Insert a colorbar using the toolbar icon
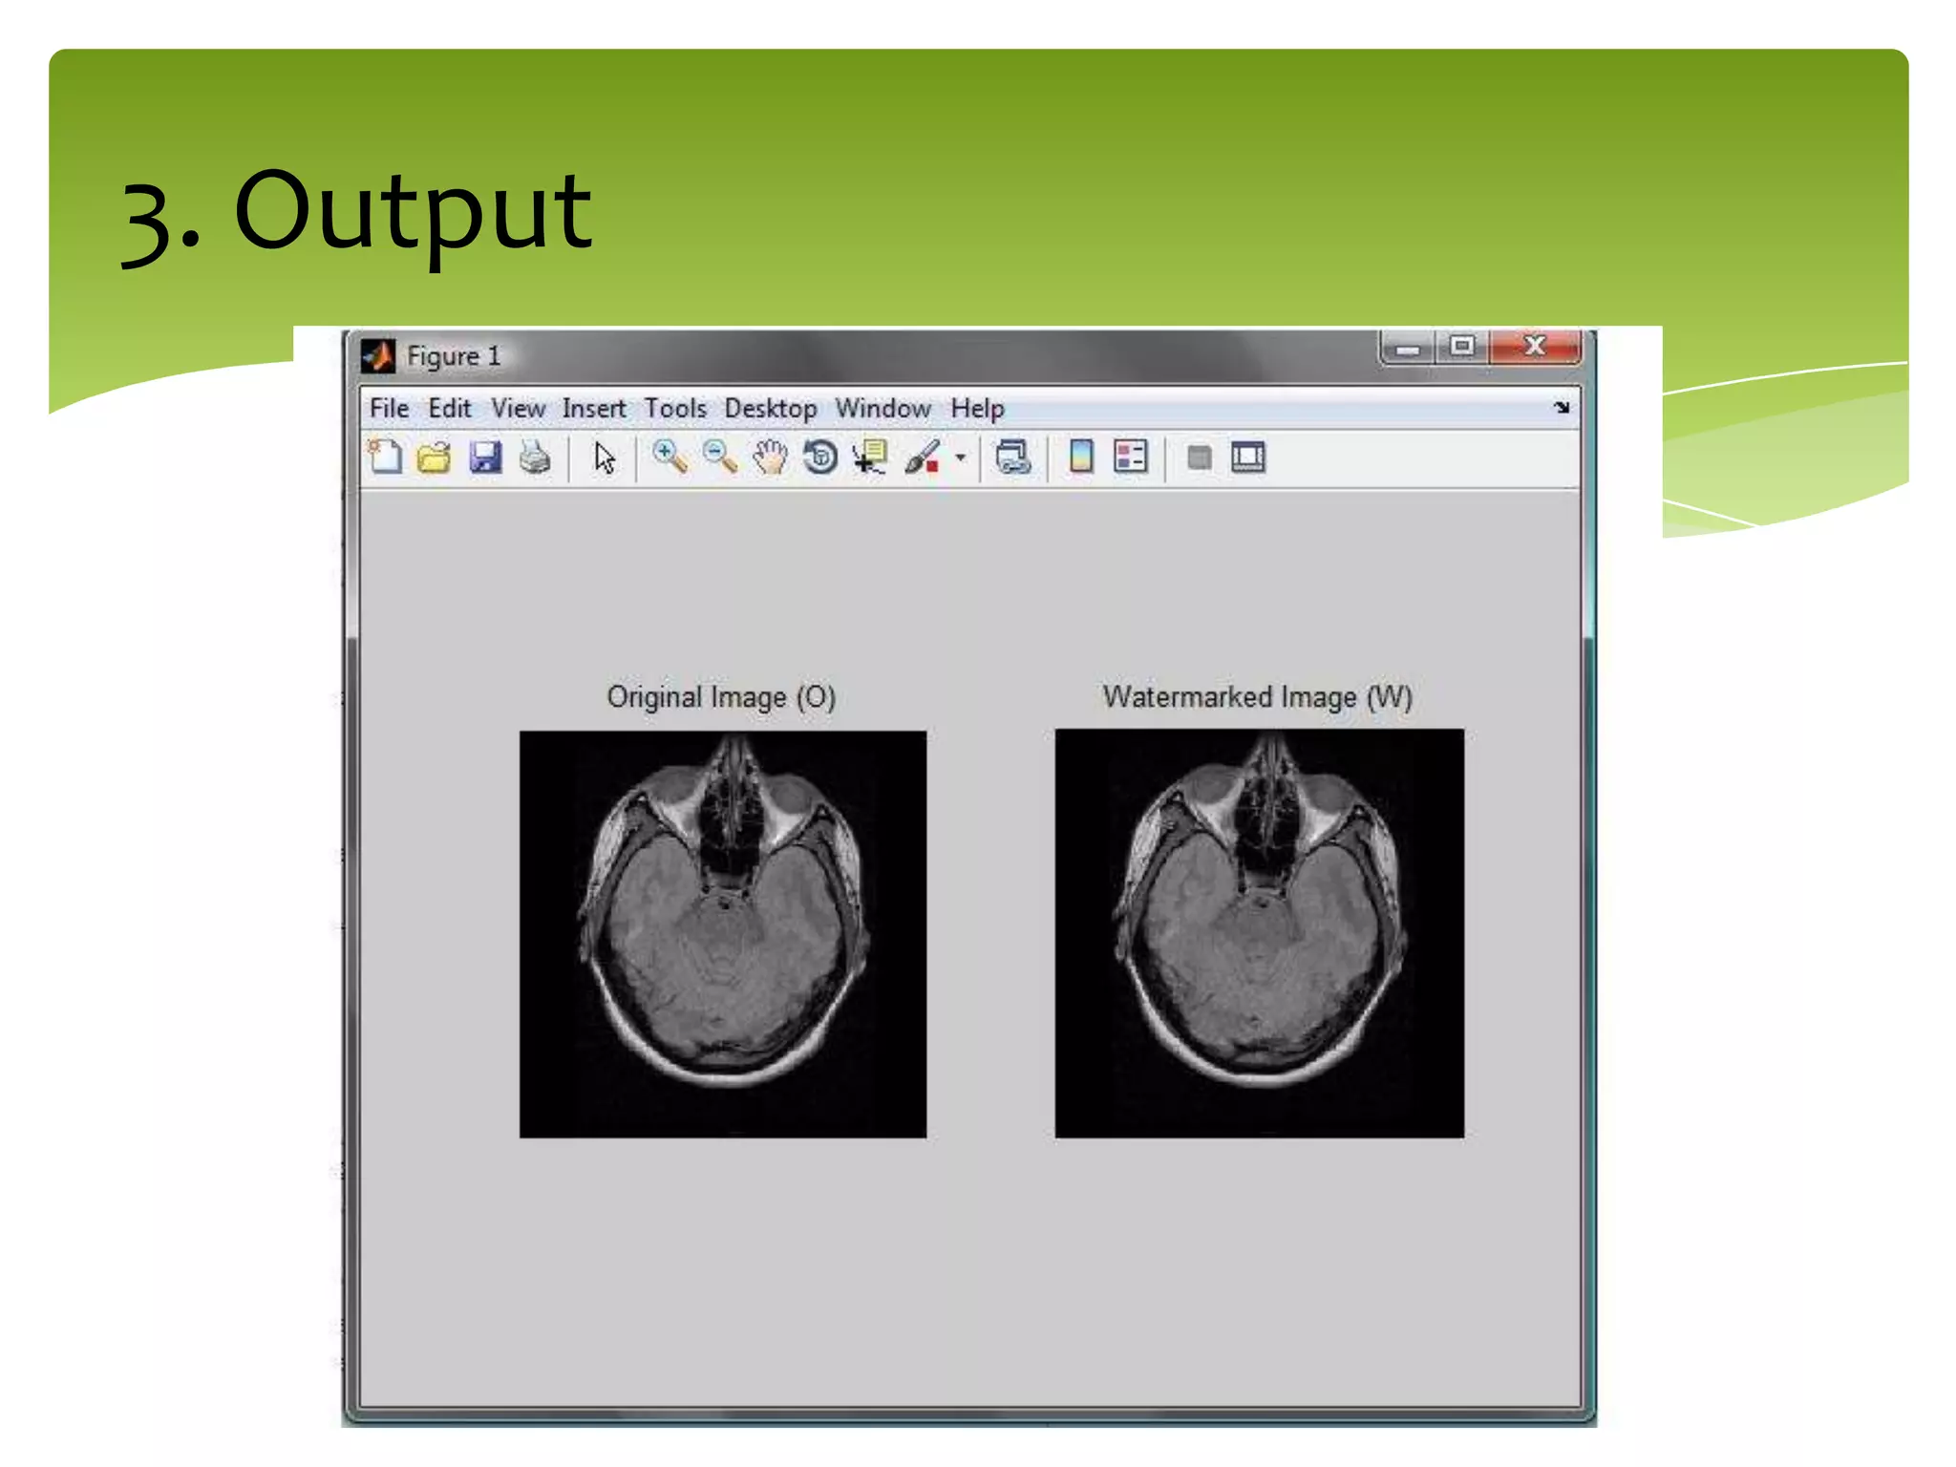The height and width of the screenshot is (1467, 1956). pos(1081,457)
